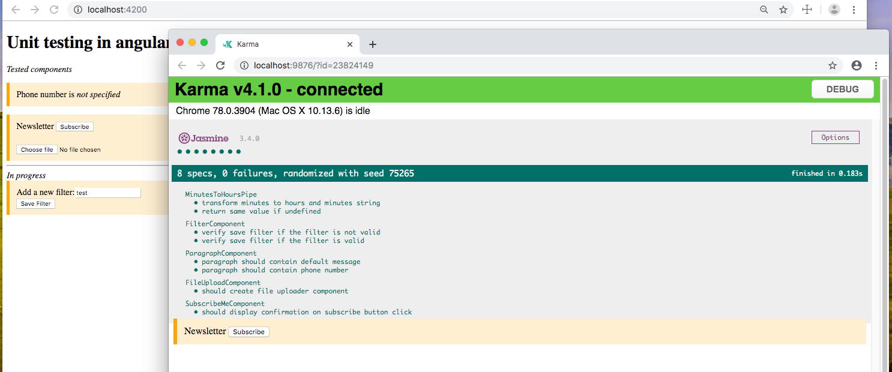Viewport: 892px width, 372px height.
Task: Reload the localhost:4200 page
Action: 54,10
